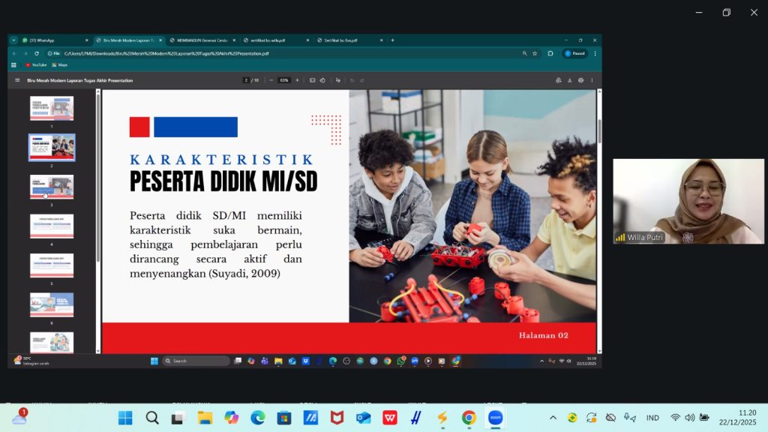
Task: Open PDF viewer more actions menu
Action: tap(592, 80)
